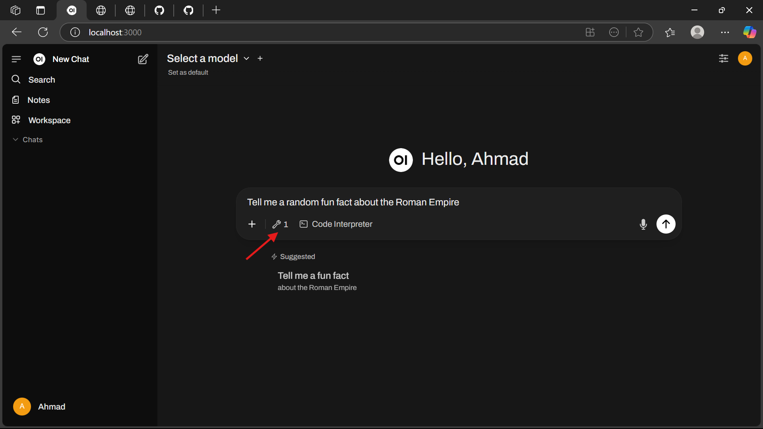Image resolution: width=763 pixels, height=429 pixels.
Task: Open Workspace from the sidebar
Action: click(49, 120)
